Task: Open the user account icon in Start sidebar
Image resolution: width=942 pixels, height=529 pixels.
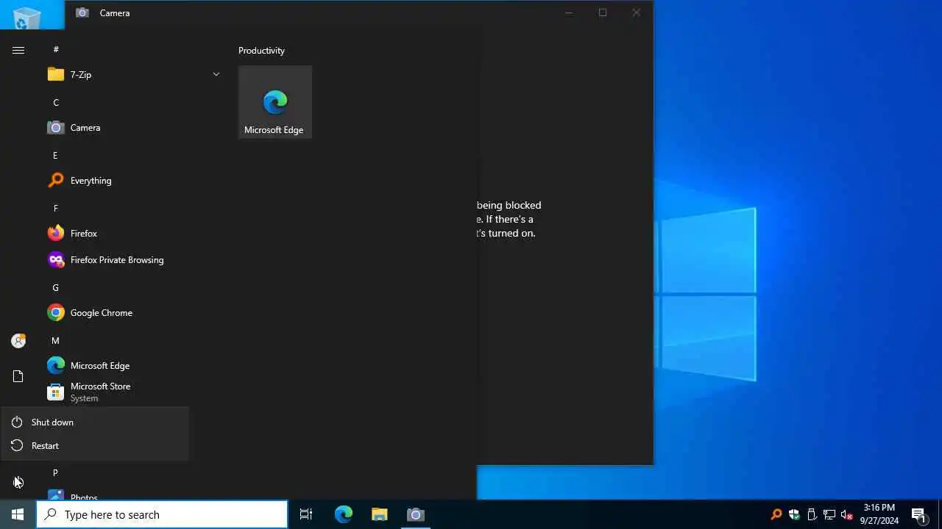Action: (18, 341)
